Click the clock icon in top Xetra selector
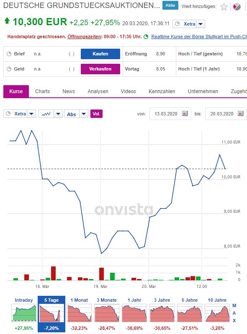Image resolution: width=247 pixels, height=334 pixels. click(177, 24)
